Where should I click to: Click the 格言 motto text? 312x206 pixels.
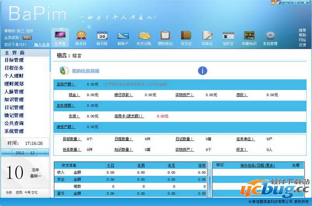(77, 56)
